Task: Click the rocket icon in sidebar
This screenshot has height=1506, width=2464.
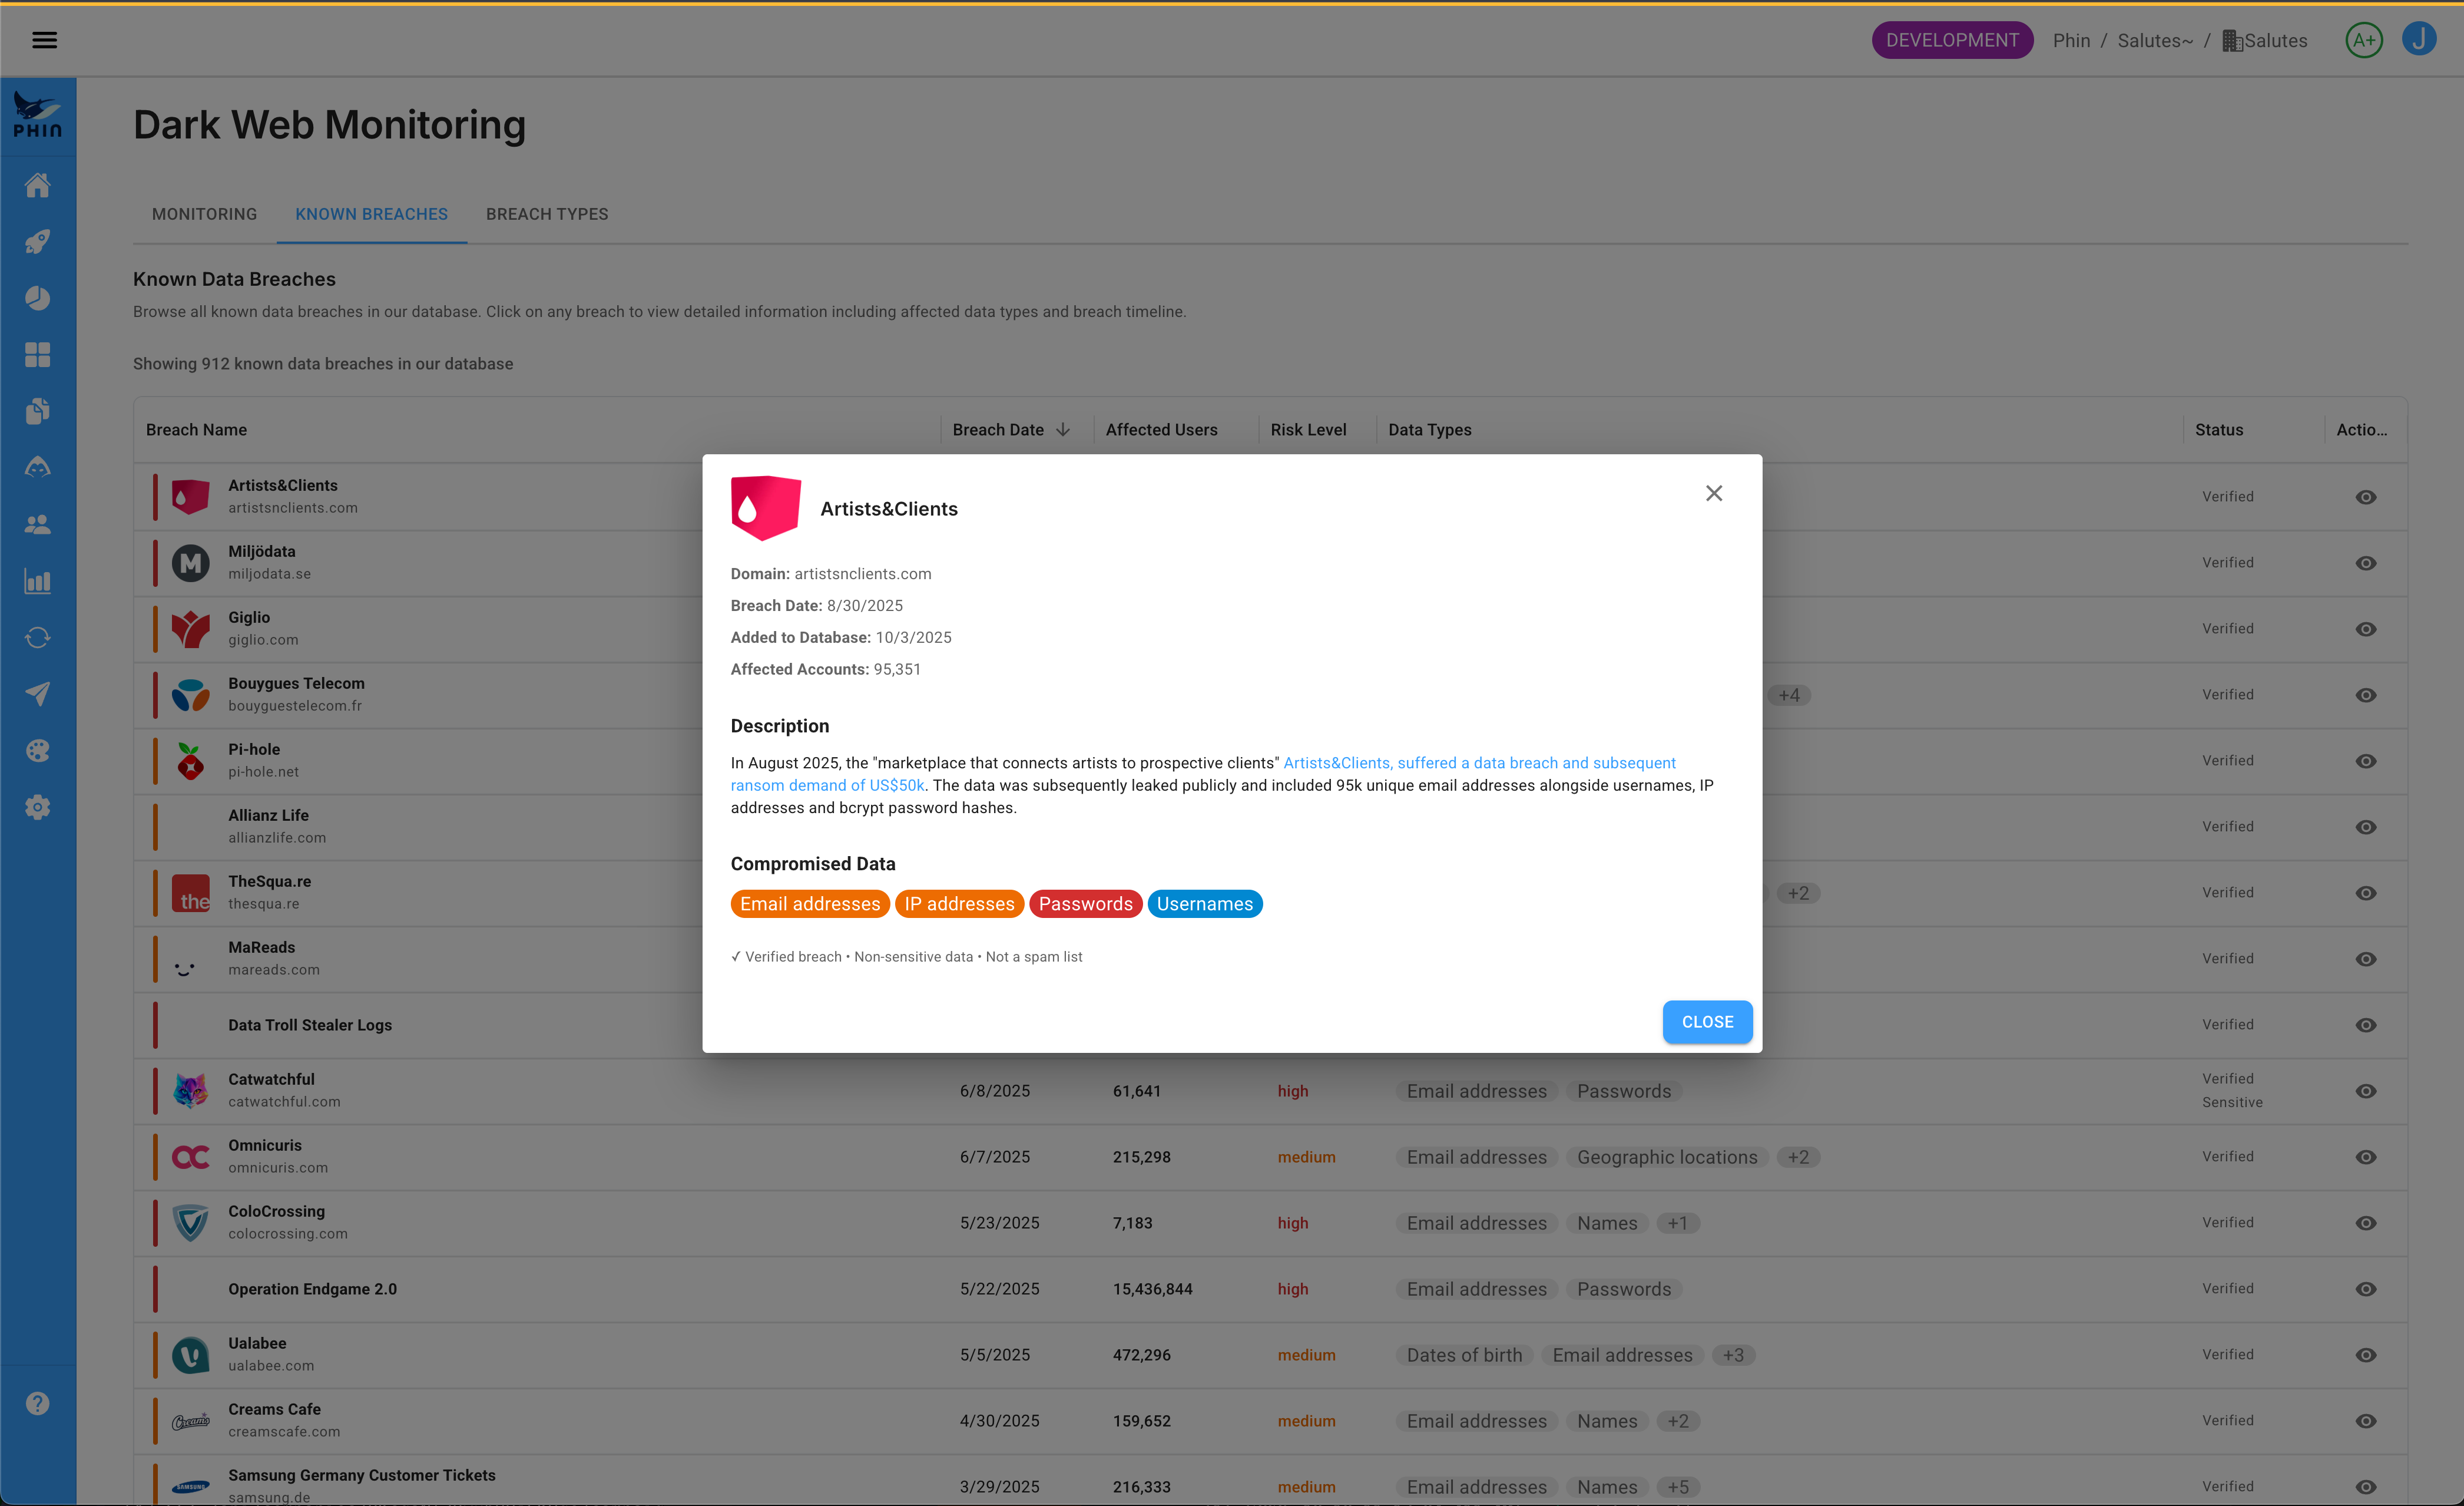Action: tap(38, 241)
